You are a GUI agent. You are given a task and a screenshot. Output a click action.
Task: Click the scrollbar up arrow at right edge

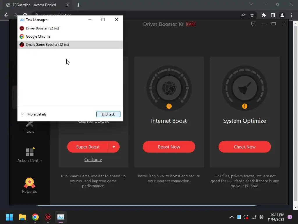[x=296, y=24]
